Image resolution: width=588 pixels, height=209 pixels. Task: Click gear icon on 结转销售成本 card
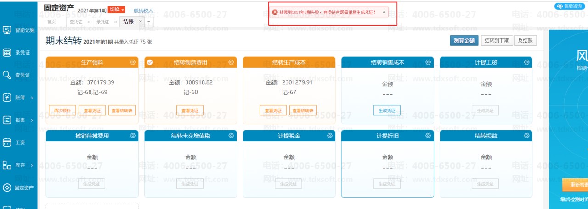[x=428, y=62]
